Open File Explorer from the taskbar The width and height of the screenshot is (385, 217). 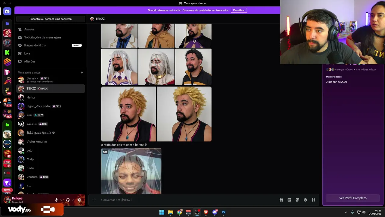pyautogui.click(x=171, y=212)
